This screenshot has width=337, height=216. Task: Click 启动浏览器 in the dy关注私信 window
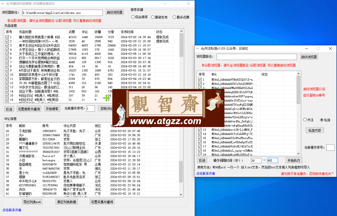[309, 57]
